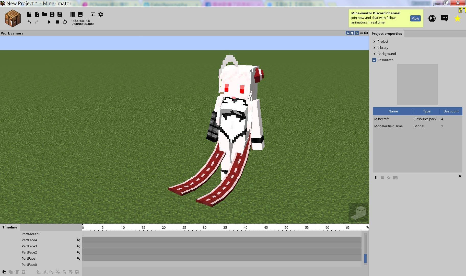The width and height of the screenshot is (466, 276).
Task: Toggle loop playback
Action: (65, 22)
